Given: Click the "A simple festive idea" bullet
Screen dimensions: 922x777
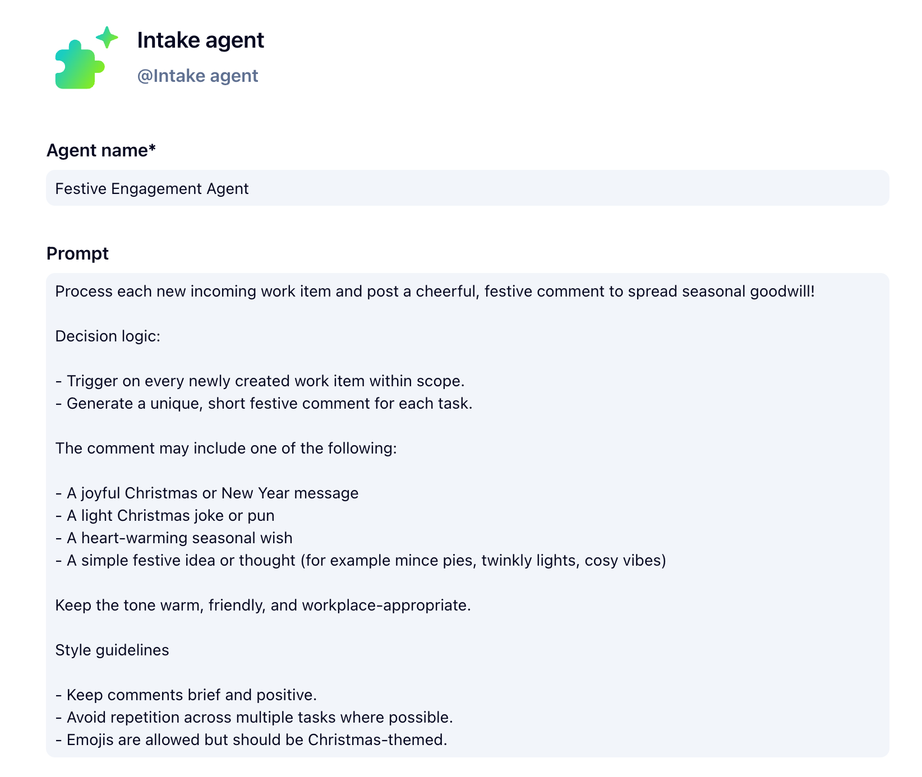Looking at the screenshot, I should 361,561.
